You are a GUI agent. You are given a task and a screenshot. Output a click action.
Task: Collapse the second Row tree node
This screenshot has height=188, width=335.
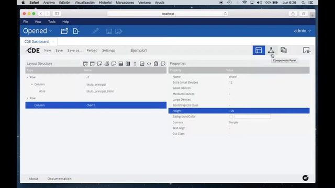(27, 98)
